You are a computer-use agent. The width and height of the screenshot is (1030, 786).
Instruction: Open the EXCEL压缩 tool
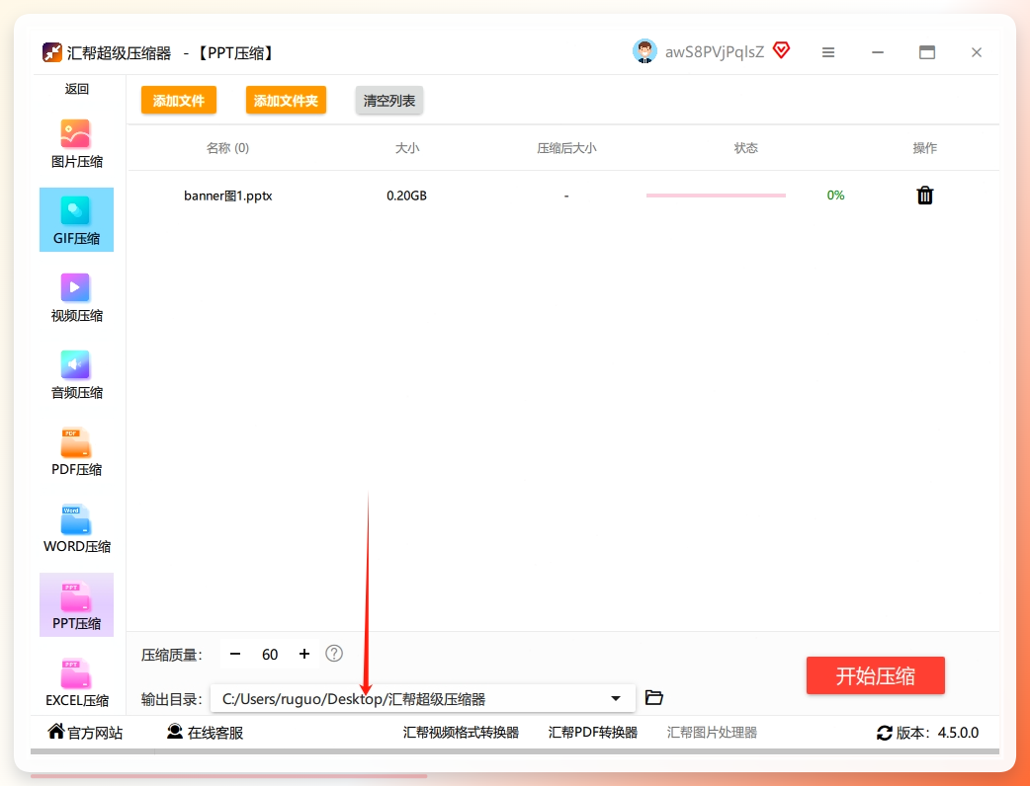click(x=76, y=682)
